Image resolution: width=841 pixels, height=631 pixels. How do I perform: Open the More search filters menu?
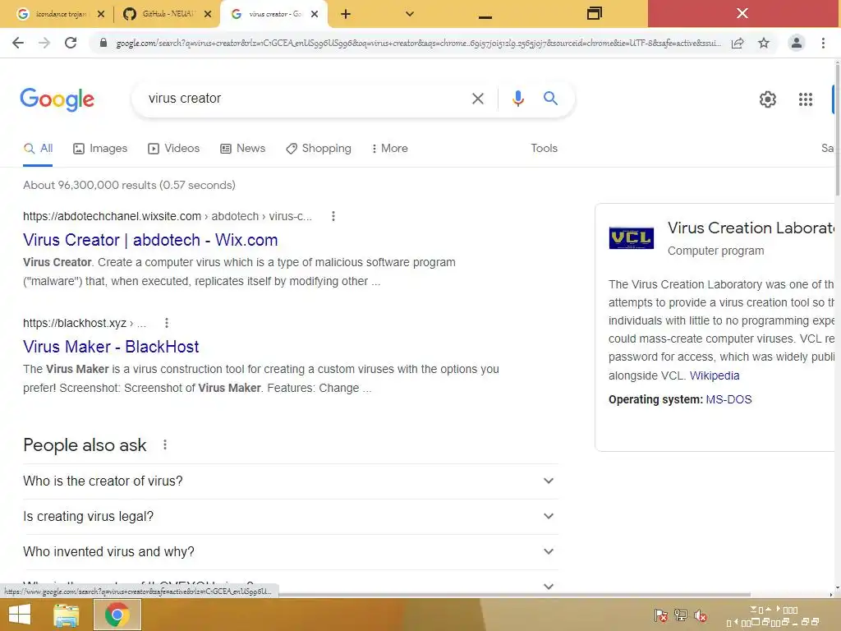point(390,149)
